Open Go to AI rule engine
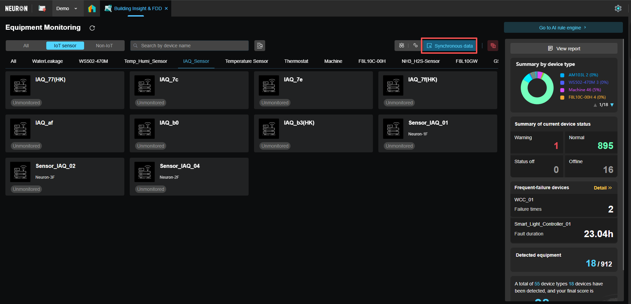The width and height of the screenshot is (631, 304). tap(563, 28)
